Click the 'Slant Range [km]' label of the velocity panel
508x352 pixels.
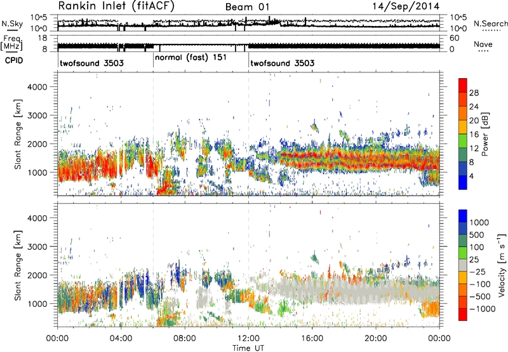18,265
